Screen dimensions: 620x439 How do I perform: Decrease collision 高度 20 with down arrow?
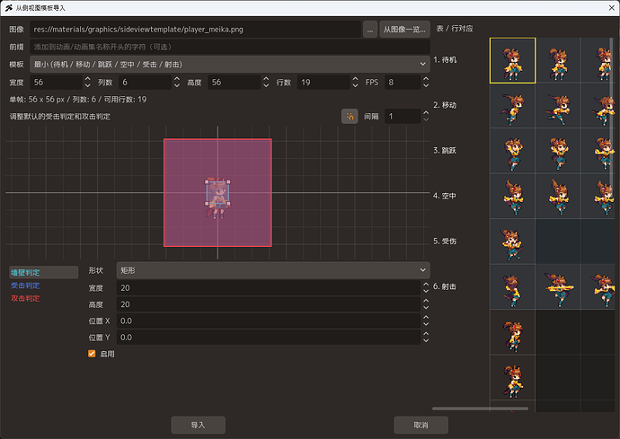426,308
